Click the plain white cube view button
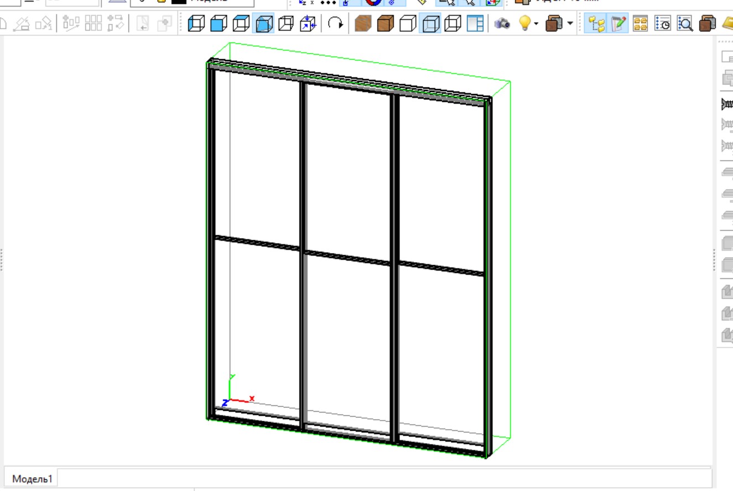733x491 pixels. (x=408, y=24)
